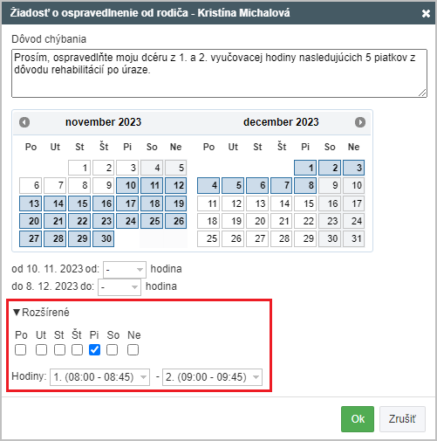The image size is (437, 441).
Task: Open the 'do' end hour dropdown
Action: tap(119, 287)
